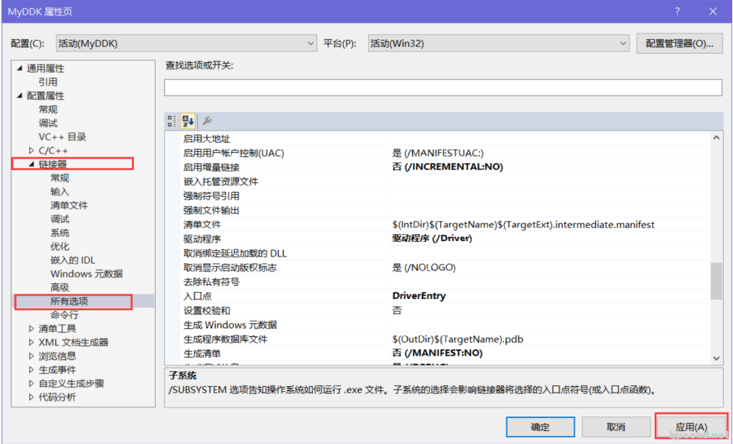Open the 配置 configuration dropdown
This screenshot has height=444, width=733.
(x=187, y=43)
